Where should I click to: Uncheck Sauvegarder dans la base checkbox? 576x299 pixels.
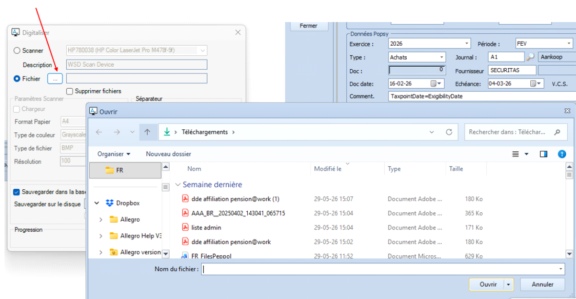pos(16,192)
